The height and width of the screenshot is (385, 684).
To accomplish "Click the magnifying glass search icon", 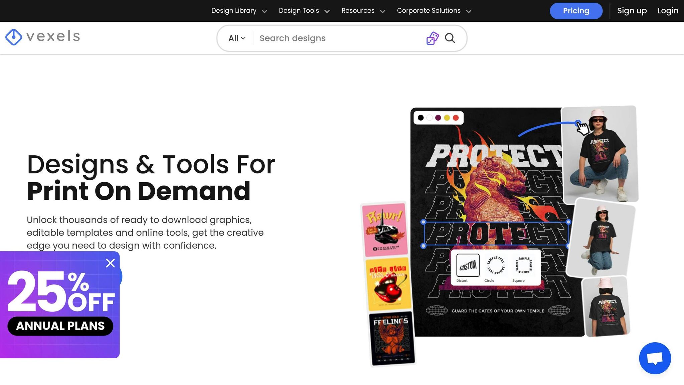I will tap(450, 38).
